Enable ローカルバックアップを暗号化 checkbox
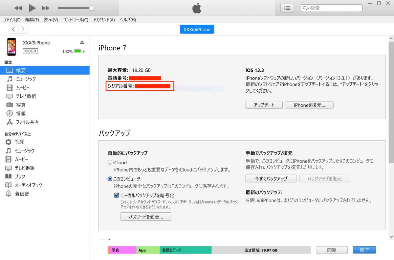 117,195
